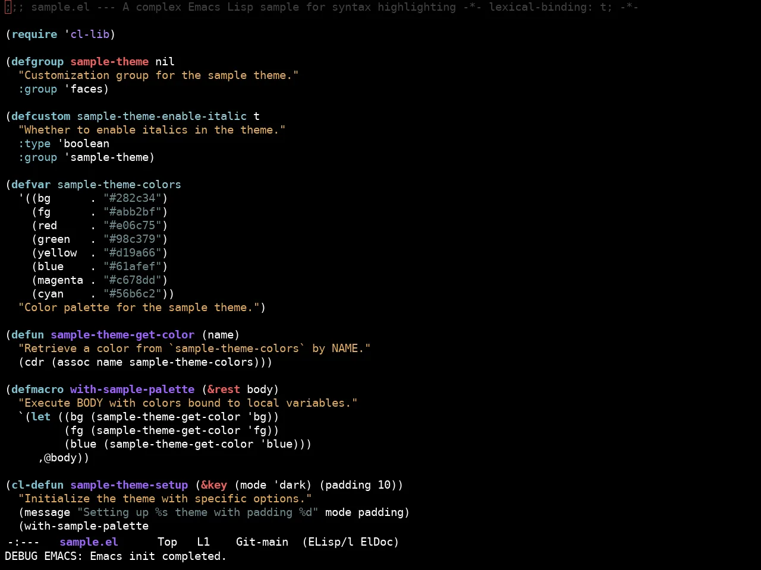Image resolution: width=761 pixels, height=570 pixels.
Task: Click the '(padding 10)' parameter
Action: click(359, 485)
